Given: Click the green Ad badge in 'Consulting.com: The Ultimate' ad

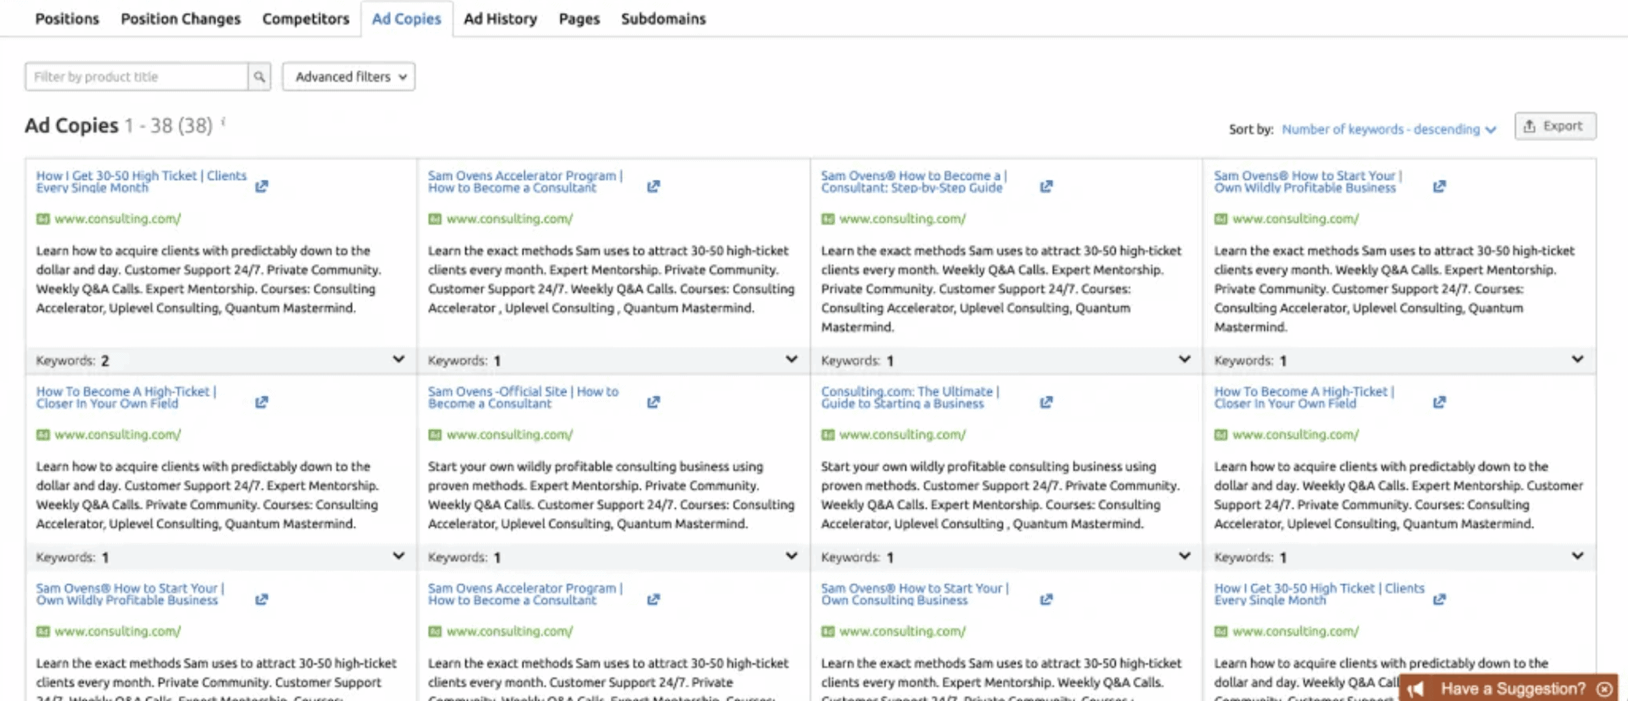Looking at the screenshot, I should pyautogui.click(x=827, y=435).
